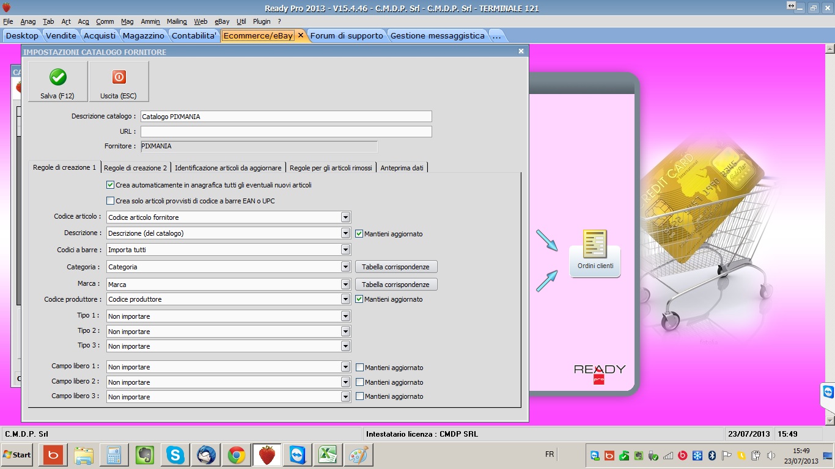Click the network signal bars tray icon
Screen dimensions: 835x469
668,456
